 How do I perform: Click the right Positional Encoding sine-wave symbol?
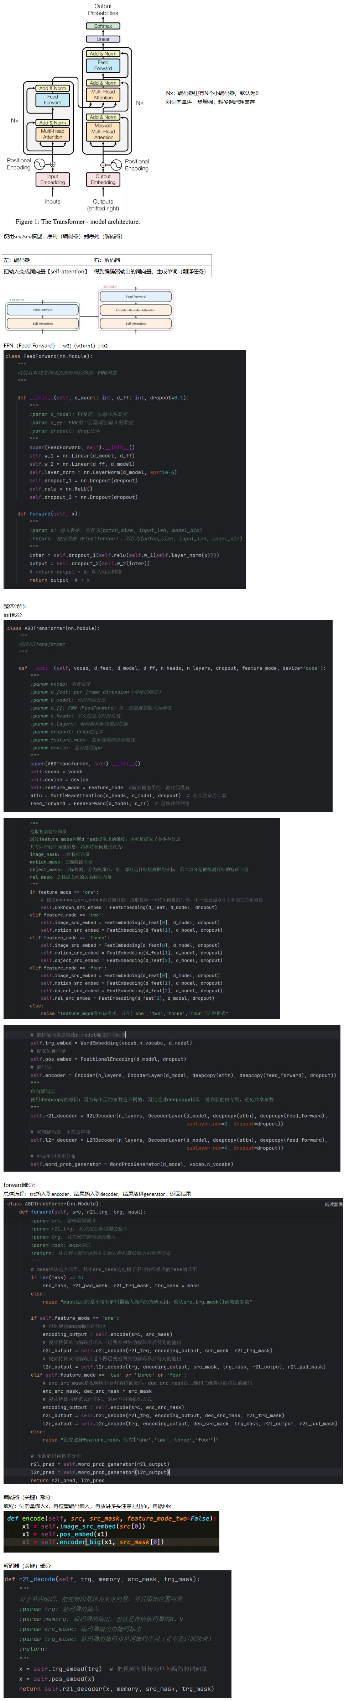click(x=116, y=164)
